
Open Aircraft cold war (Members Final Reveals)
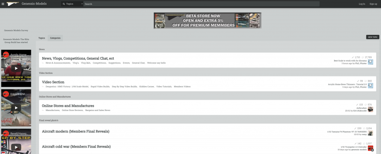76,147
